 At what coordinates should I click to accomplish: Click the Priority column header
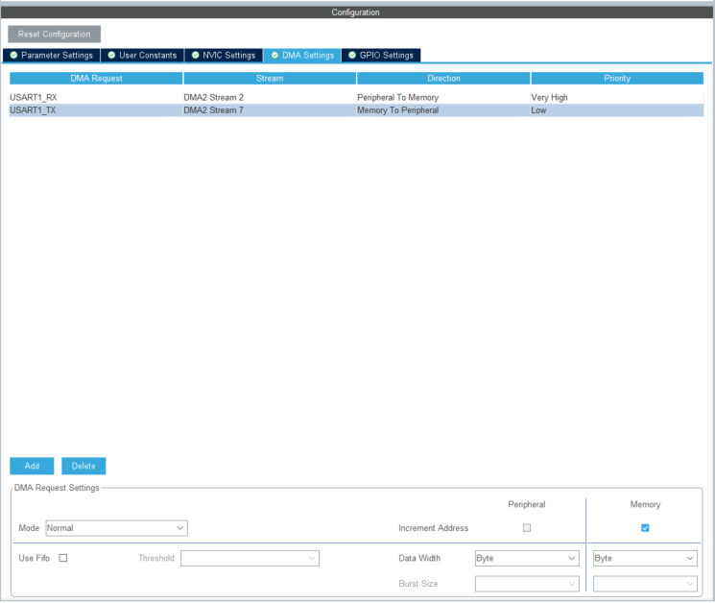click(617, 79)
